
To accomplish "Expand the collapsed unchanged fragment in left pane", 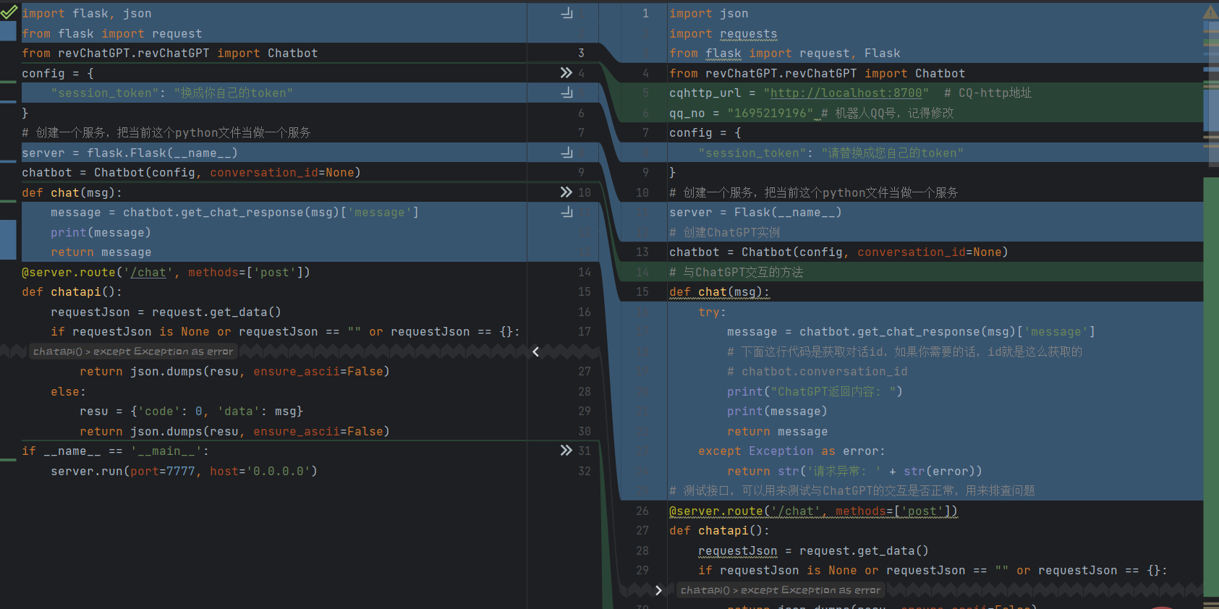I will (x=536, y=352).
